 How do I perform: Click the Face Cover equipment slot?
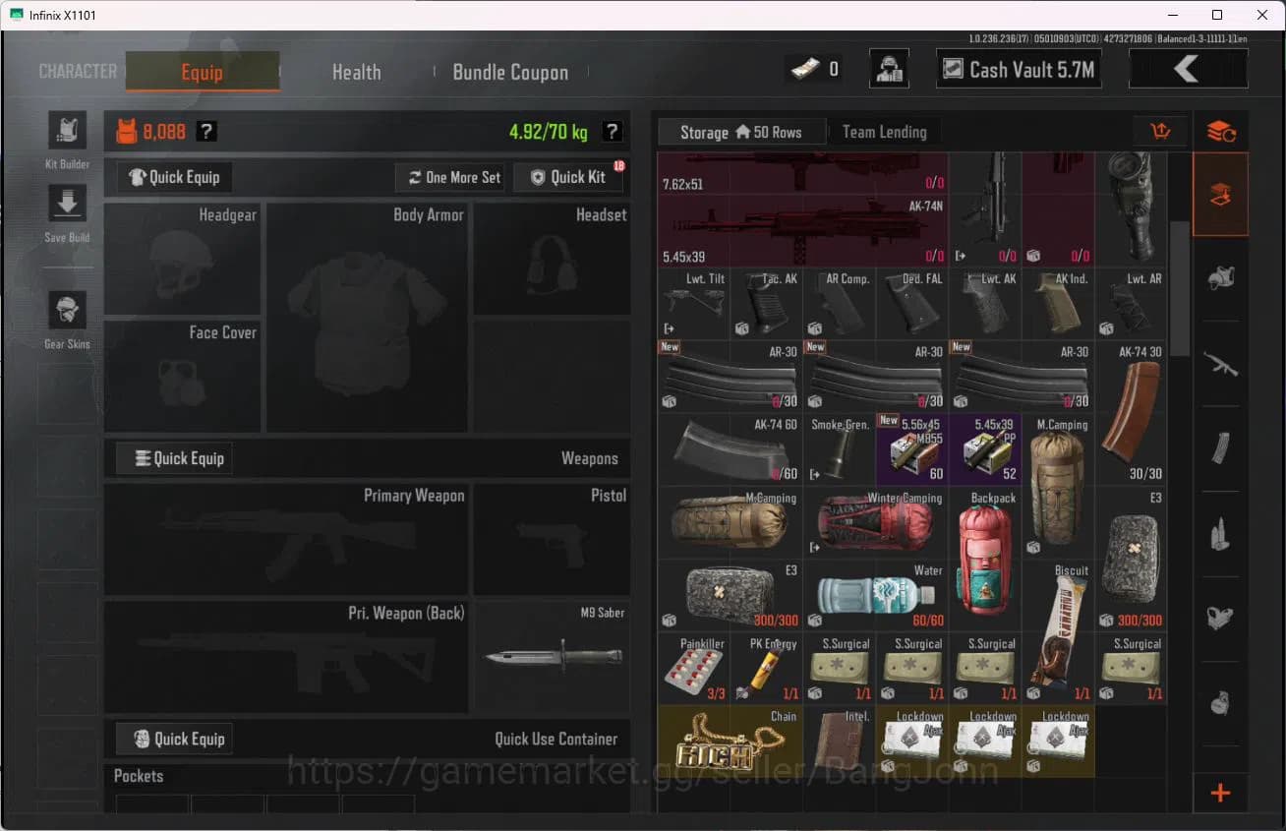pos(182,377)
